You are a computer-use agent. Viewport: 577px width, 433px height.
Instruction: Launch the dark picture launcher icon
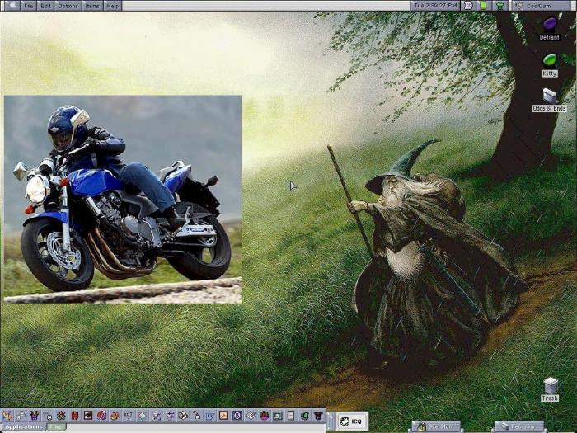[88, 416]
